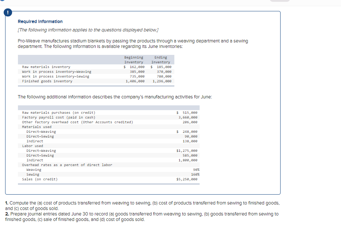The width and height of the screenshot is (341, 229).
Task: Select the 'Required Information' heading
Action: [40, 22]
